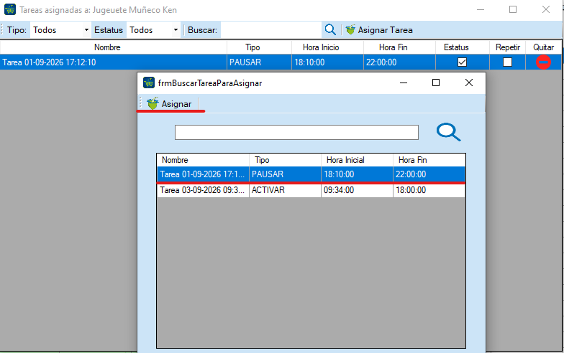Click the Repetir column header
The width and height of the screenshot is (564, 353).
pyautogui.click(x=508, y=47)
